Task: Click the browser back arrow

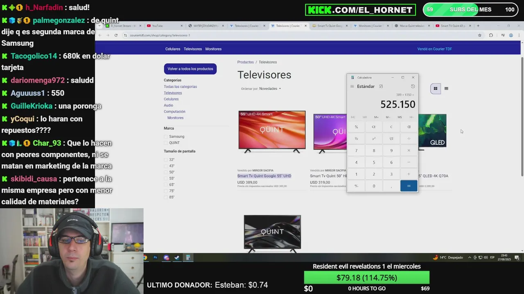Action: 100,36
